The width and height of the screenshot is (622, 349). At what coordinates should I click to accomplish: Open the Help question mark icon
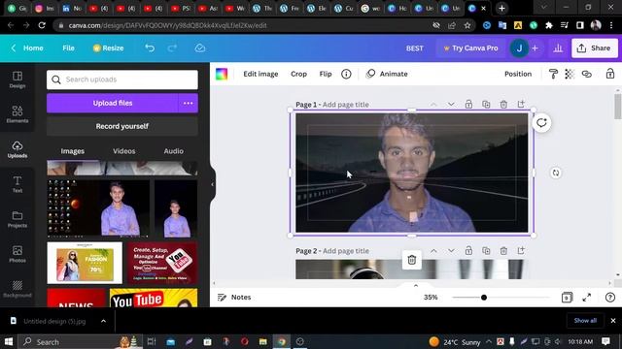(x=610, y=298)
